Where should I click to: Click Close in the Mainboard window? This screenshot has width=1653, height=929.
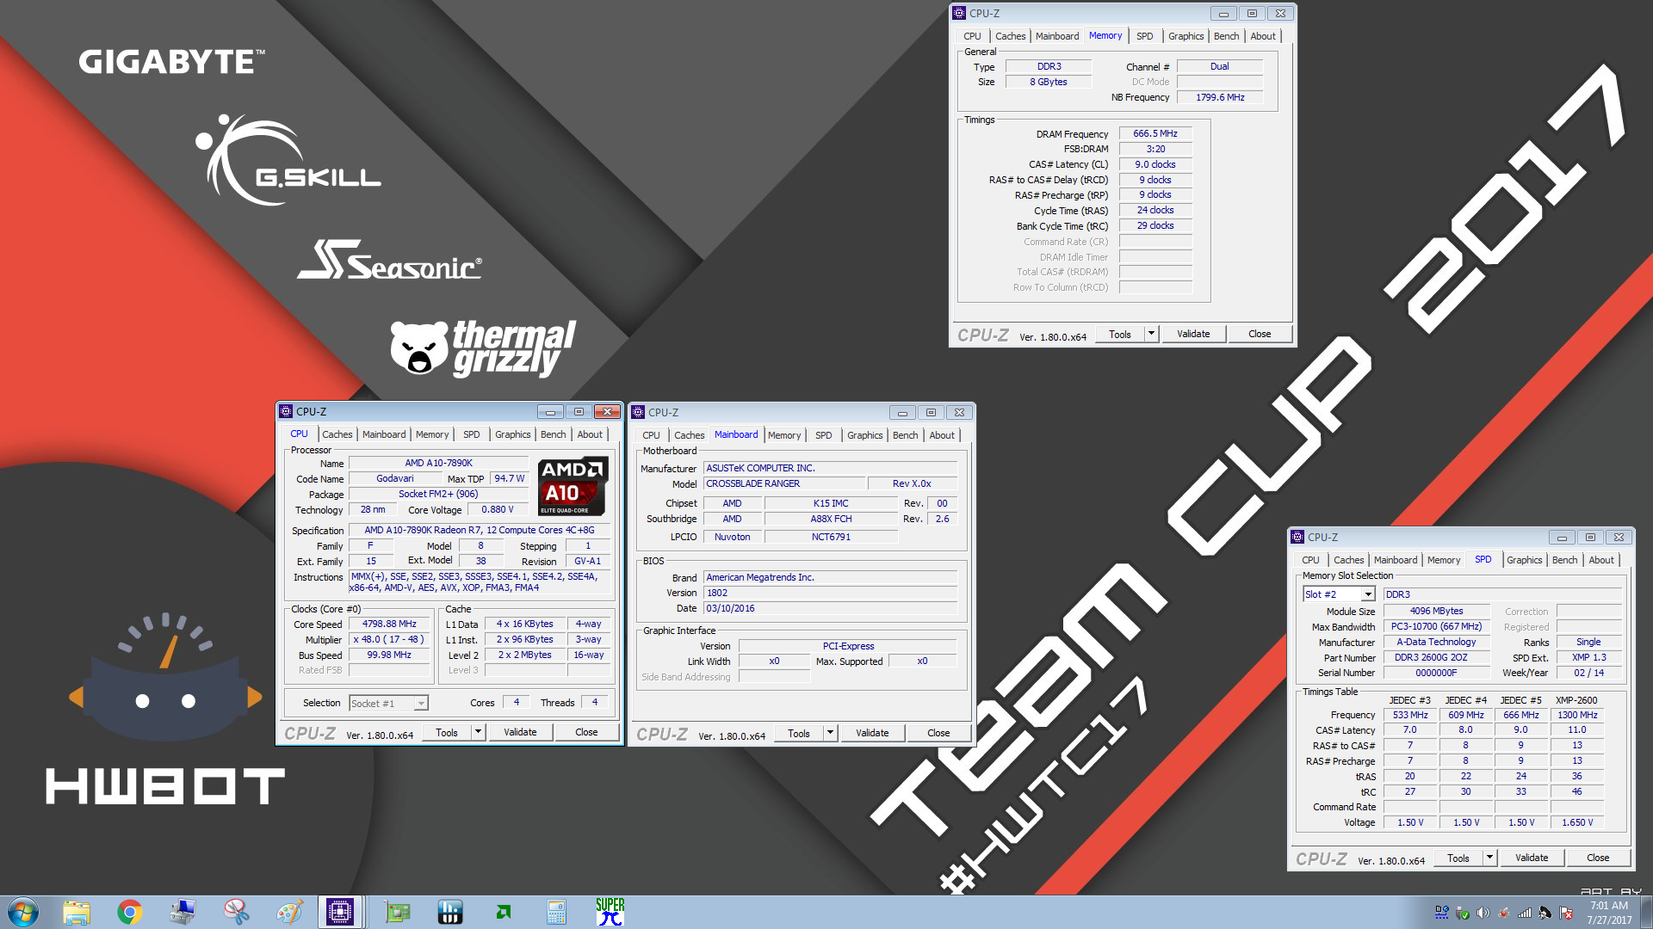[938, 733]
